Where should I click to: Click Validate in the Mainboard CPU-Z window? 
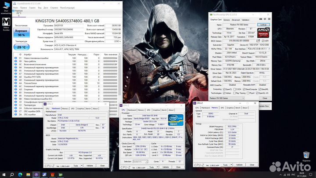tap(90, 166)
